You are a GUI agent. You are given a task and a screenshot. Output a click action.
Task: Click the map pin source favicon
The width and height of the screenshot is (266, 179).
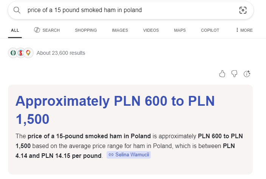pyautogui.click(x=28, y=53)
